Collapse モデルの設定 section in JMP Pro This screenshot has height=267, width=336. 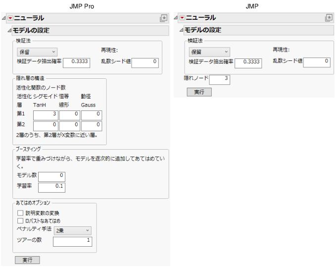point(9,30)
